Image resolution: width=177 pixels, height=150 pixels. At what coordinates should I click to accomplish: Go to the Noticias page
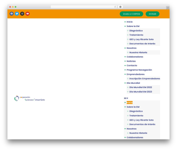[x=131, y=61]
